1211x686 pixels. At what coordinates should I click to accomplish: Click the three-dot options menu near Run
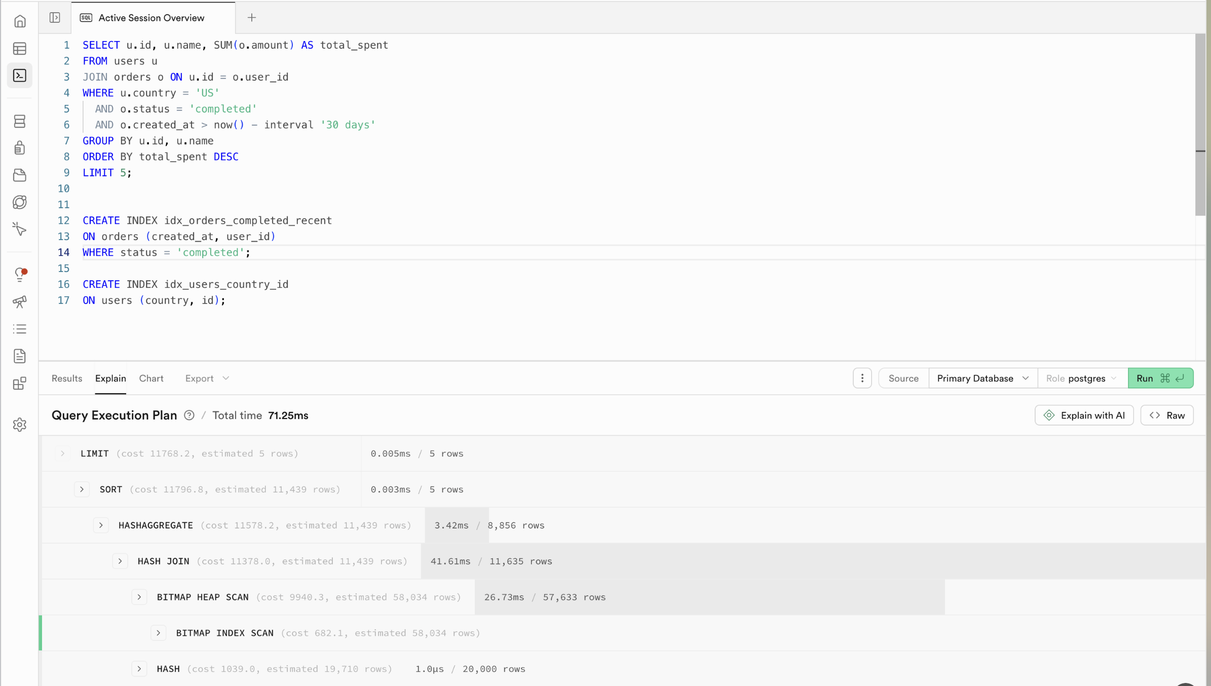coord(861,377)
